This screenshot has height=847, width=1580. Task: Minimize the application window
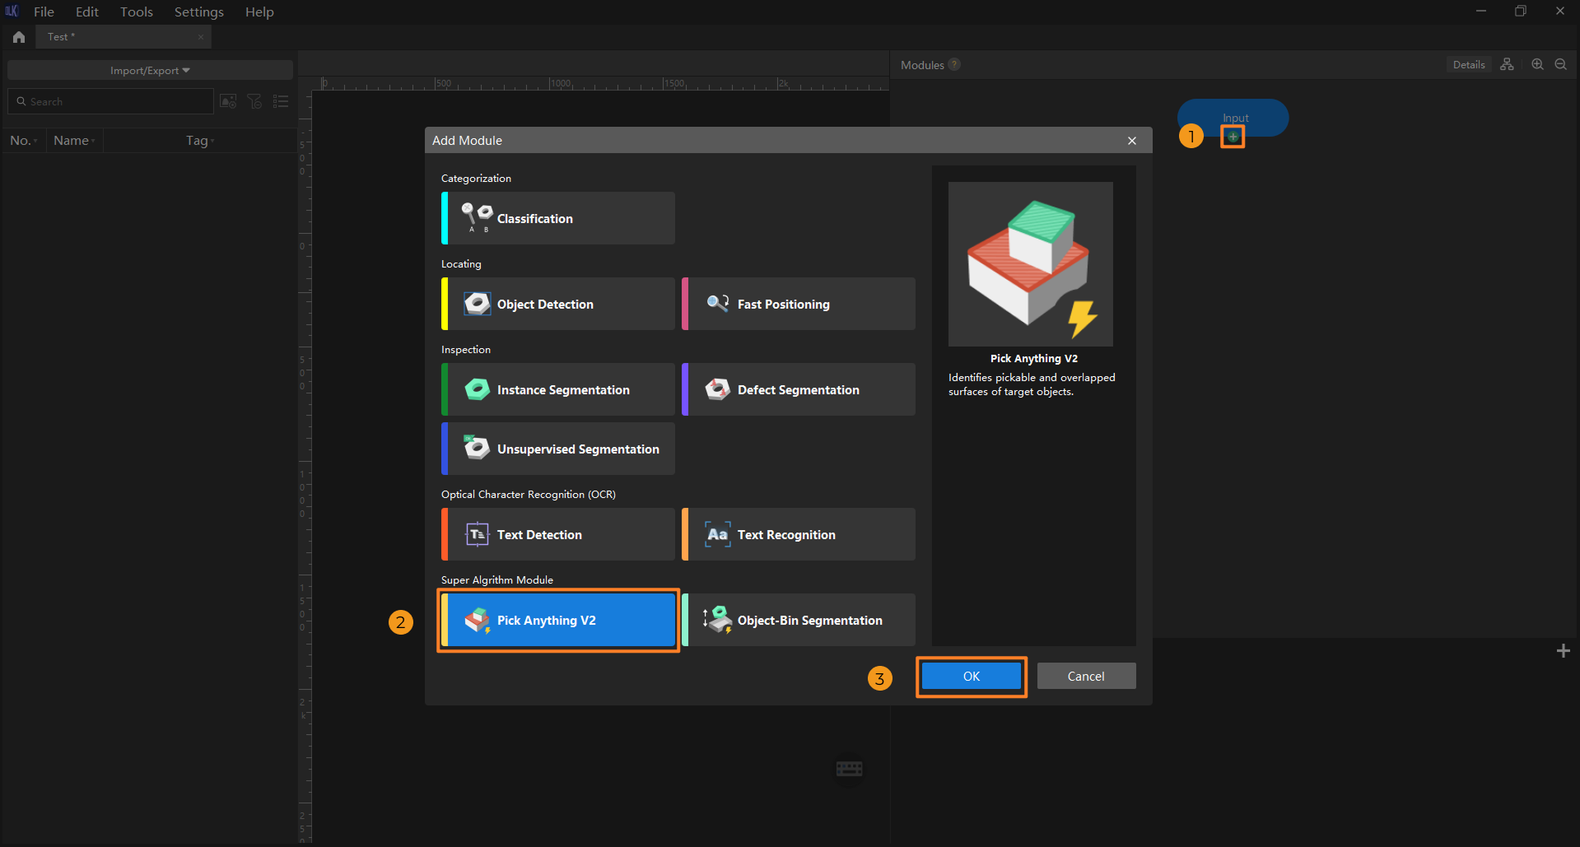[1480, 12]
